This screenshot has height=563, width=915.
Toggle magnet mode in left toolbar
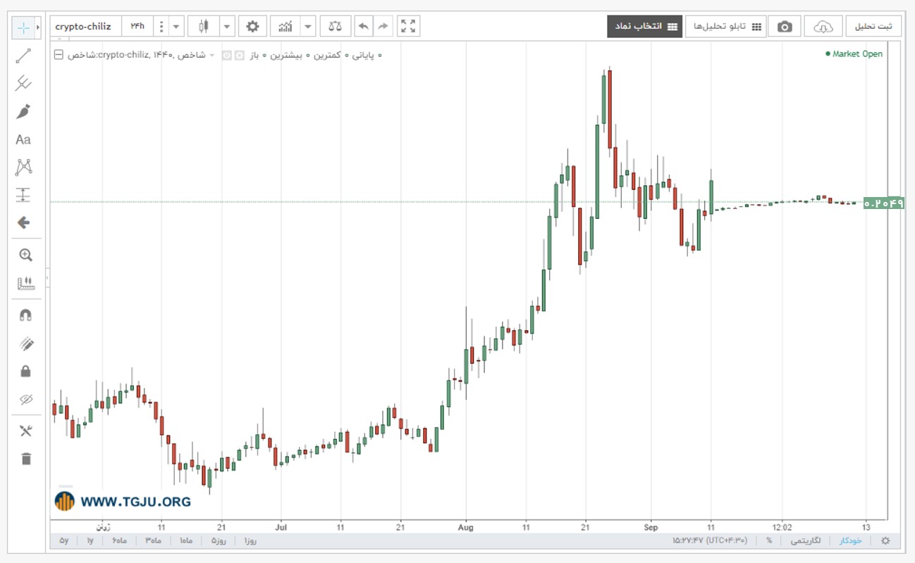point(25,315)
